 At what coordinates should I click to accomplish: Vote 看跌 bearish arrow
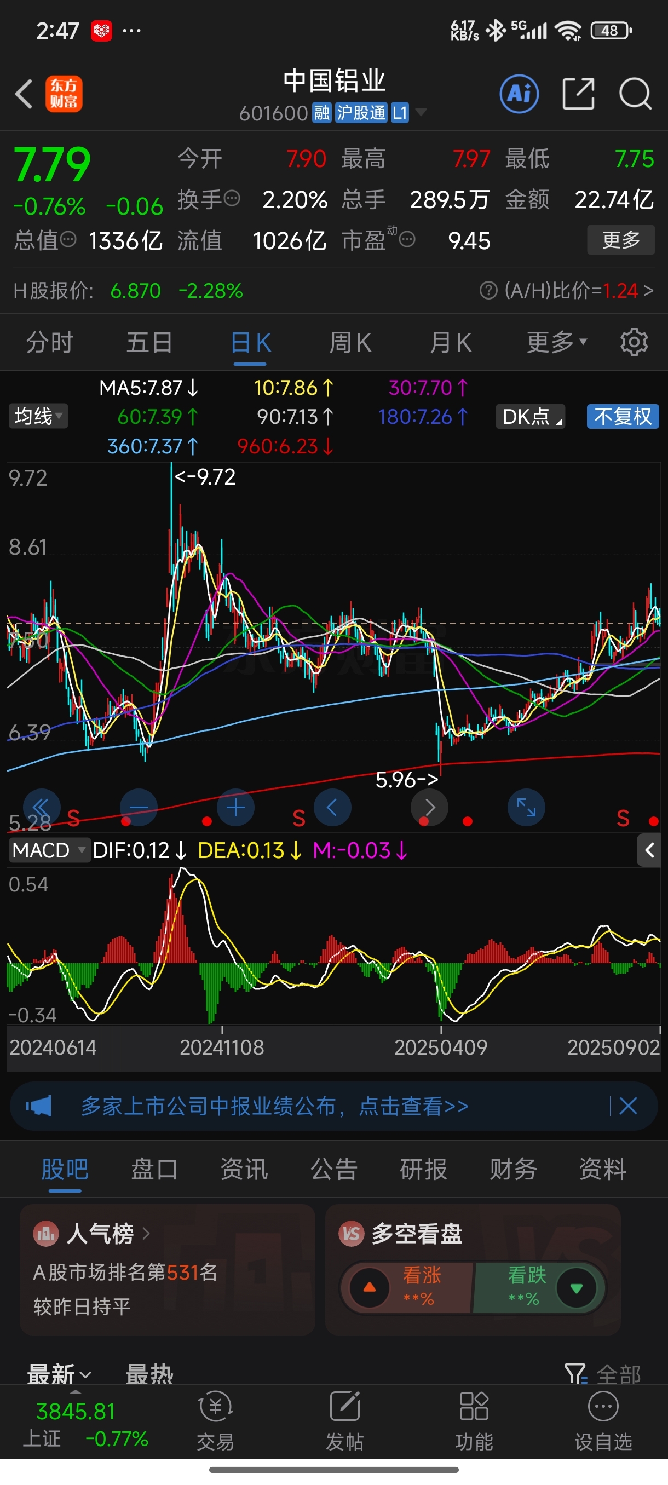pyautogui.click(x=576, y=1288)
